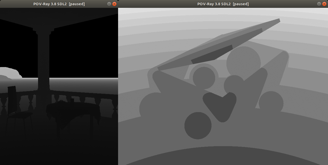Close the right POV-Ray render window

click(x=324, y=4)
